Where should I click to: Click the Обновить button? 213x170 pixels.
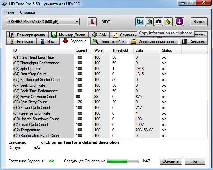171,161
